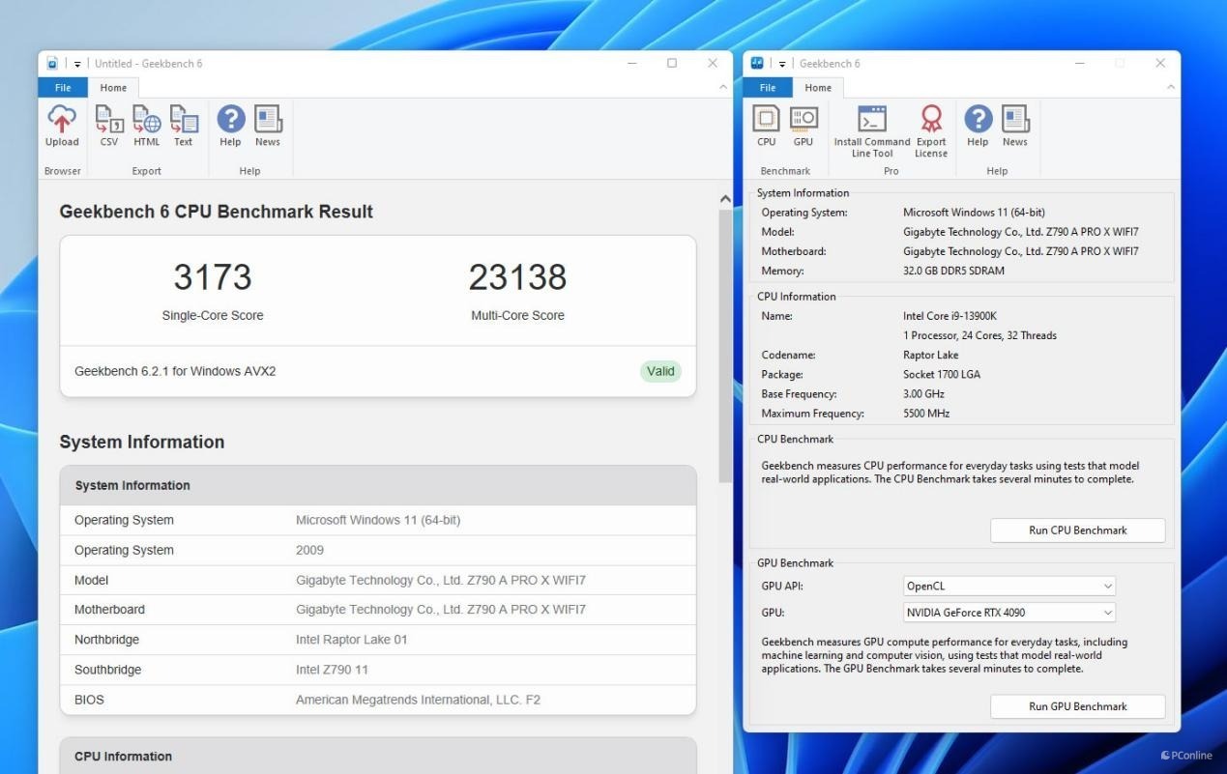
Task: Open the GPU API dropdown showing OpenCL
Action: [x=1008, y=587]
